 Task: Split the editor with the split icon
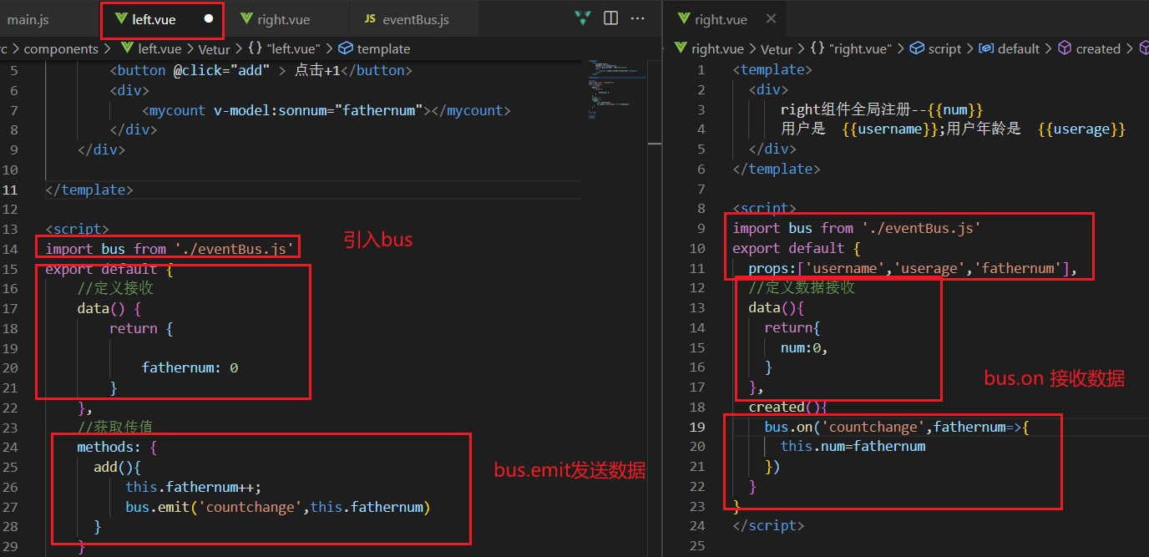click(x=610, y=18)
